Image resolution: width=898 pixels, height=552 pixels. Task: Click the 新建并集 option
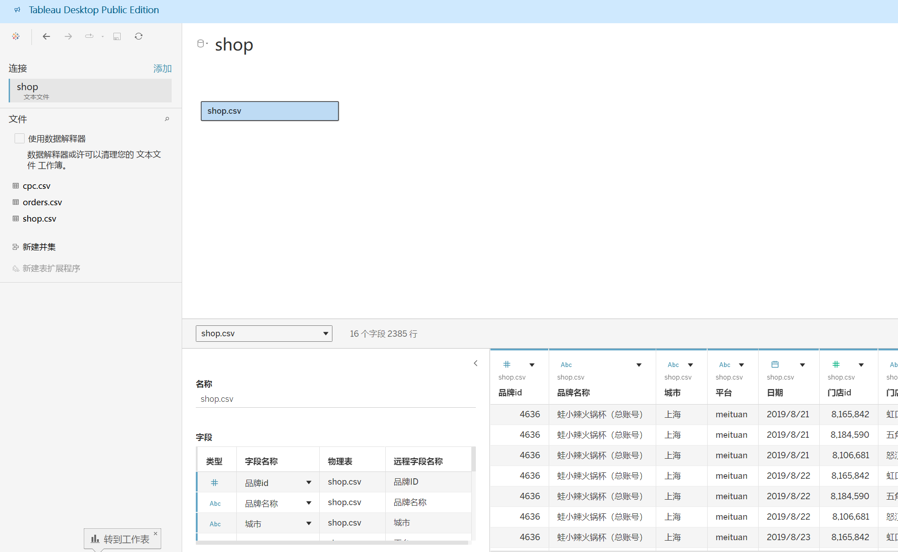click(x=39, y=247)
